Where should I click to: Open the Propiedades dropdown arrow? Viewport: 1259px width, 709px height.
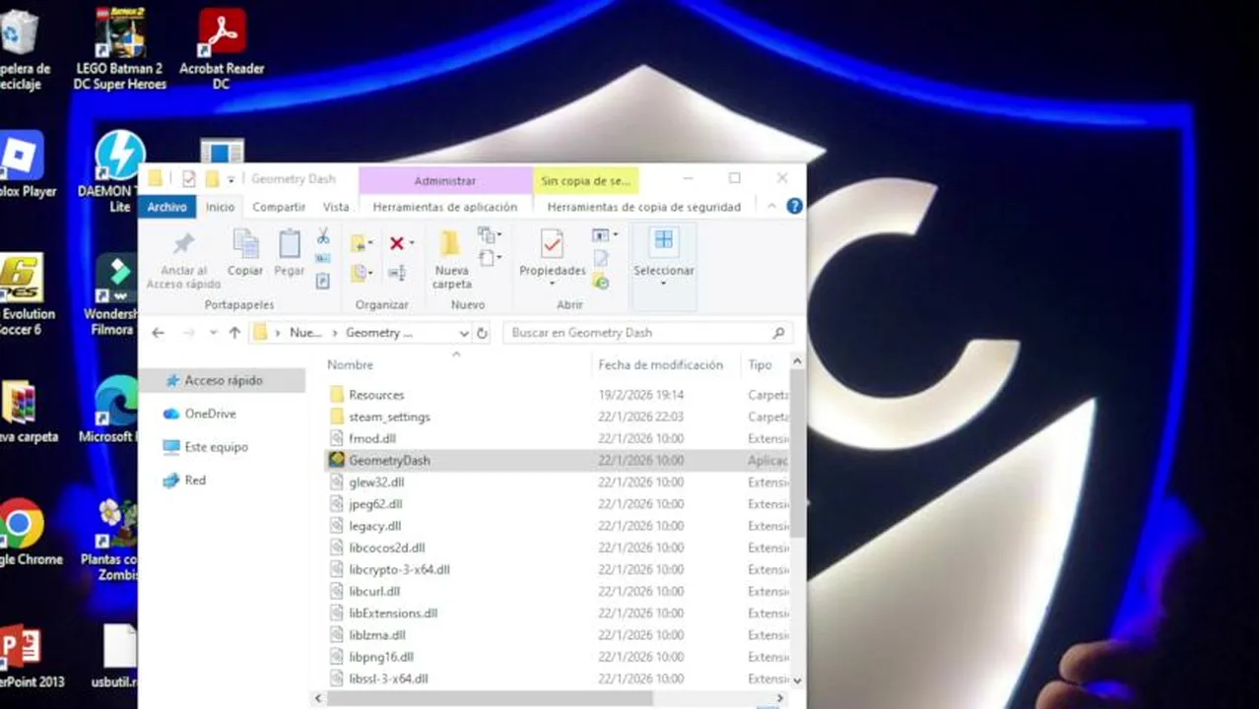tap(552, 285)
